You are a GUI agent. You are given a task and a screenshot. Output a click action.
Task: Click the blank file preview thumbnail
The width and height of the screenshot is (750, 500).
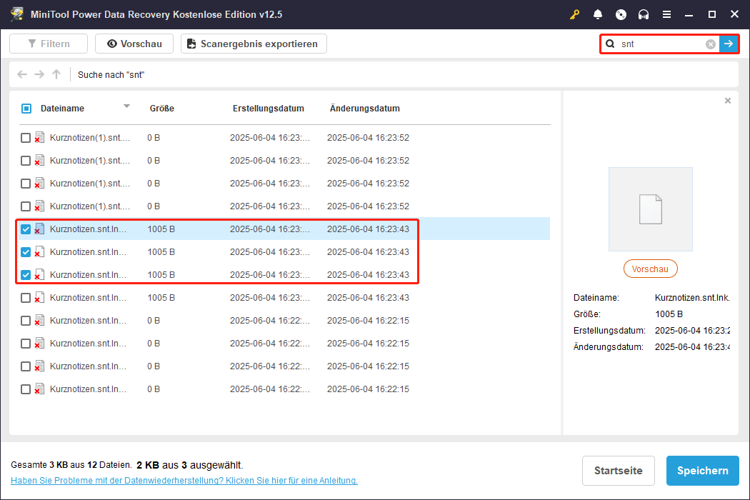[651, 209]
